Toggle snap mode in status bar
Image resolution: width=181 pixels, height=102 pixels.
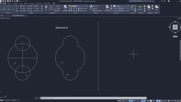[126, 101]
